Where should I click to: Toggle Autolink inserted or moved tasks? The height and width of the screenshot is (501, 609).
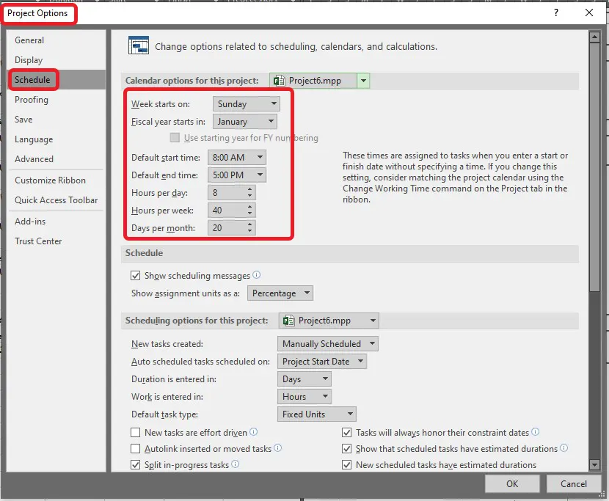click(135, 449)
